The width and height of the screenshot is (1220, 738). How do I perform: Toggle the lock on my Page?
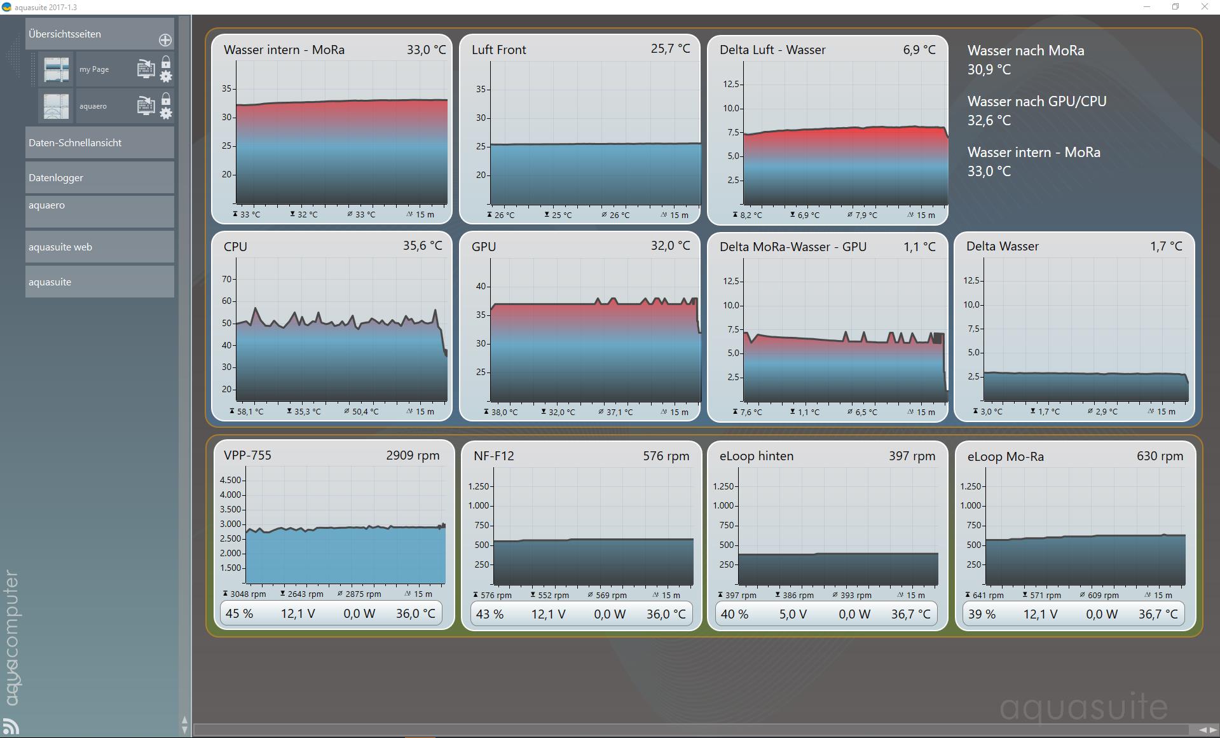(166, 62)
